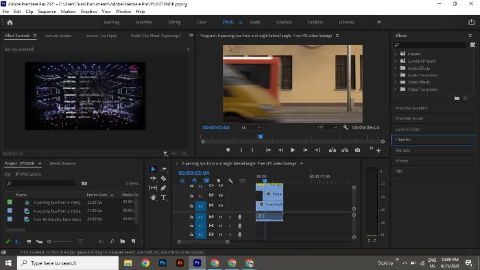Open the Essential Sound panel
Image resolution: width=480 pixels, height=270 pixels.
409,118
